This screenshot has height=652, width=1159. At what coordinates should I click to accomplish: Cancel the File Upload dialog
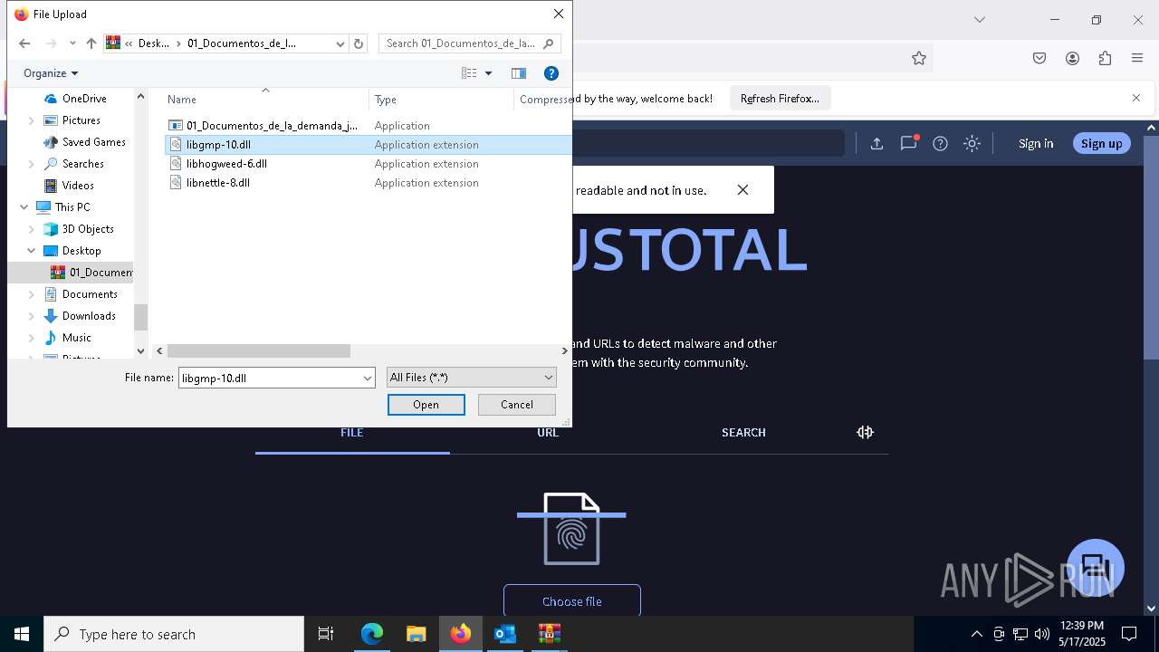(517, 405)
